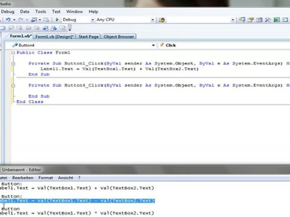The width and height of the screenshot is (290, 217).
Task: Switch to the Form1.vb [Design]* tab
Action: (54, 36)
